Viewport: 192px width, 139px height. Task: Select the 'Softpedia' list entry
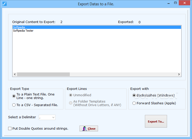click(x=97, y=27)
